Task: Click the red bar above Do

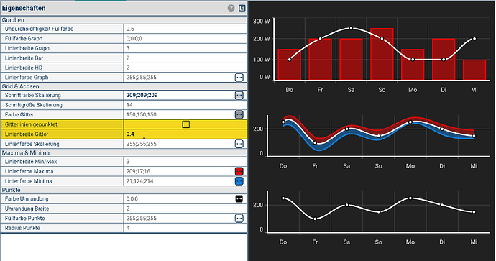Action: 290,65
